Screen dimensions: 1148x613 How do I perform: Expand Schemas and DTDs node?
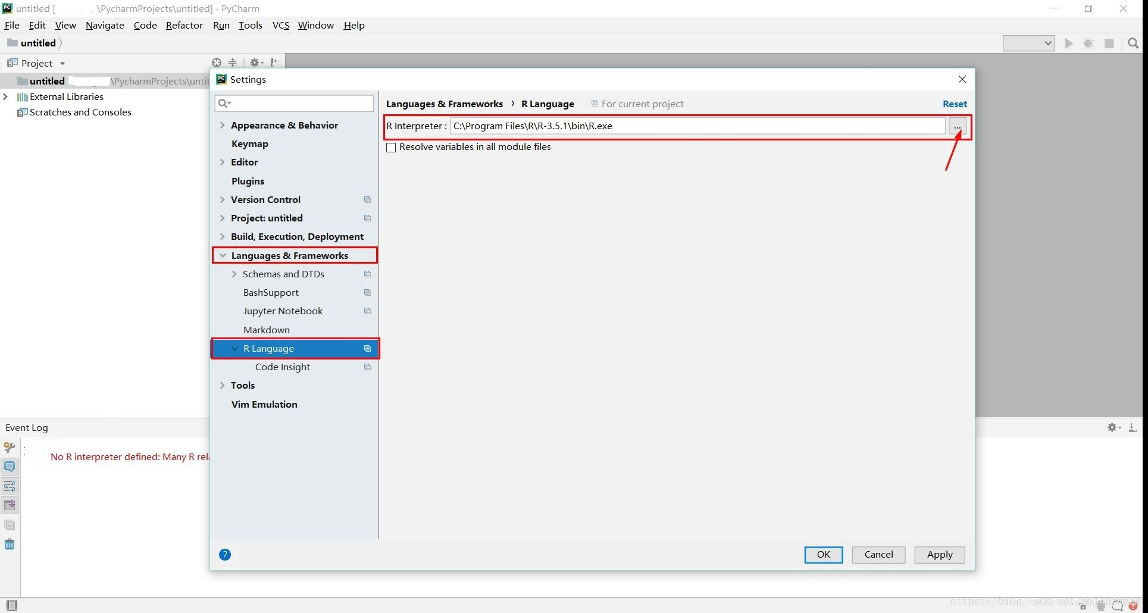[x=234, y=274]
